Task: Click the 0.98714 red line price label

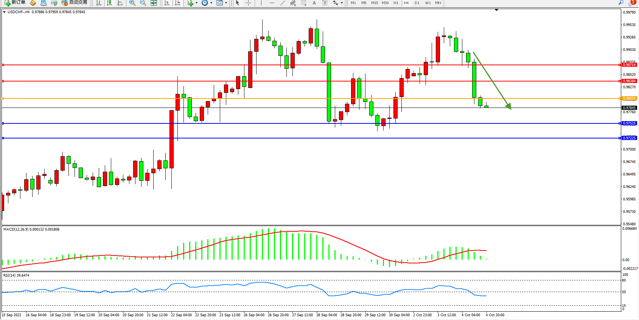Action: click(x=629, y=65)
